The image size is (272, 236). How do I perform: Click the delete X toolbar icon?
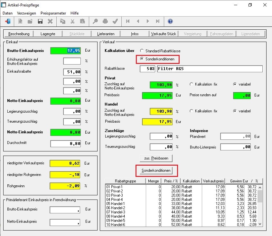pos(50,21)
